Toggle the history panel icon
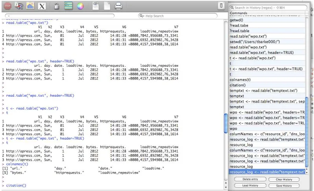 pos(68,6)
